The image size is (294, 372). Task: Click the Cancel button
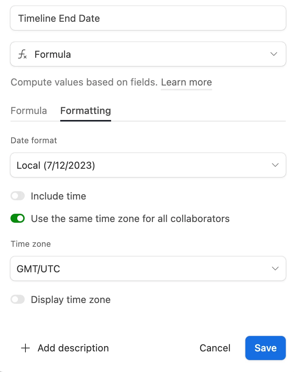215,348
